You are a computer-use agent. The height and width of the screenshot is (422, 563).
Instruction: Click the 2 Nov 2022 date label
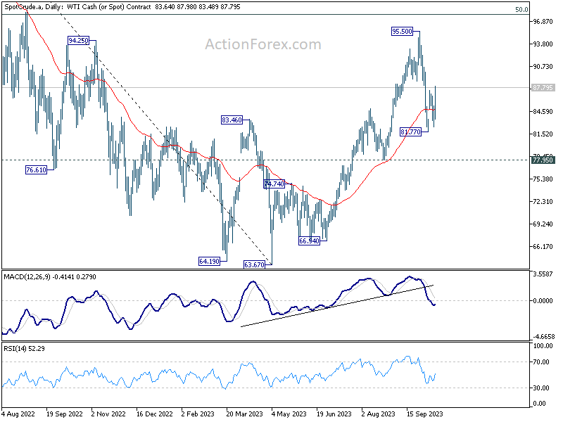108,414
